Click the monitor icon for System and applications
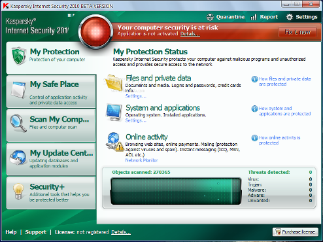The height and width of the screenshot is (242, 323). (114, 112)
